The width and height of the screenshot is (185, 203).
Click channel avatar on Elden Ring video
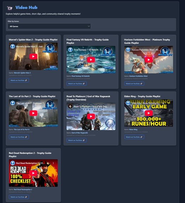[x=128, y=103]
